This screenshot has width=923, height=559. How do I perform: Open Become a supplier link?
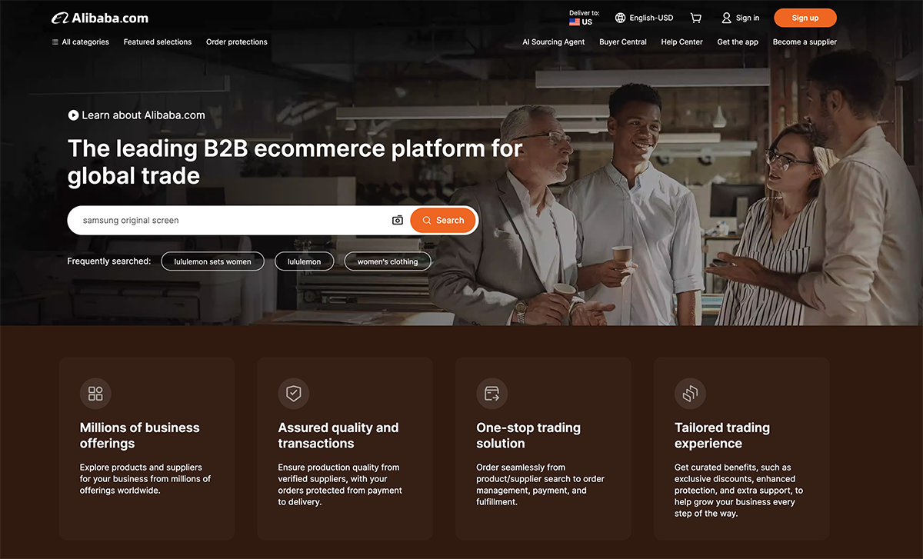[x=805, y=42]
